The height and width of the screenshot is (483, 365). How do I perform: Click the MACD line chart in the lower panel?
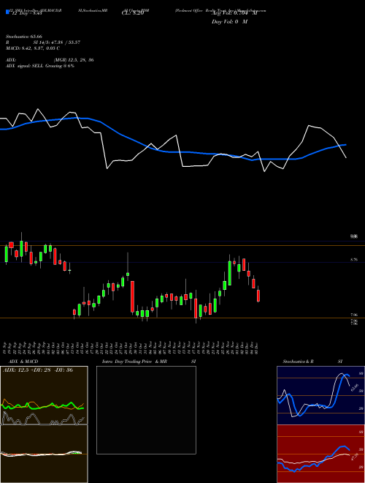[x=44, y=454]
